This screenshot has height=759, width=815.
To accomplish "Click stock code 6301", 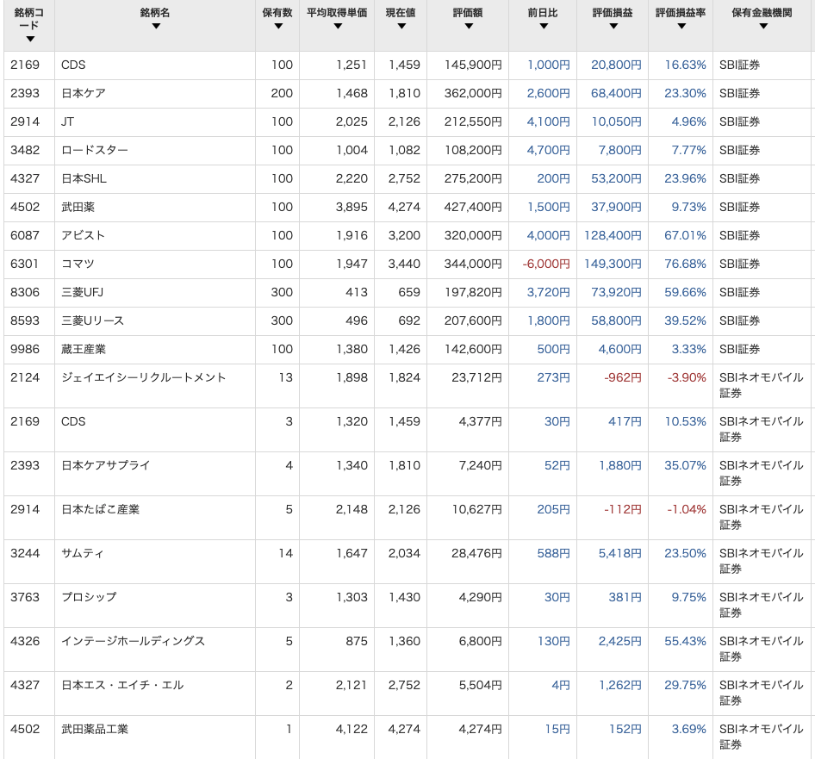I will 24,264.
